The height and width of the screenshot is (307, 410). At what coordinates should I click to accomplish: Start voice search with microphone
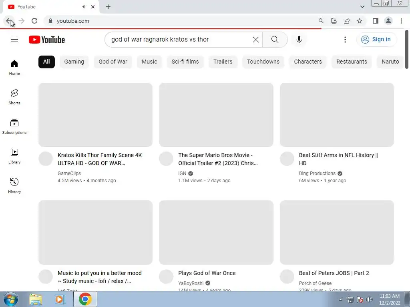[299, 40]
